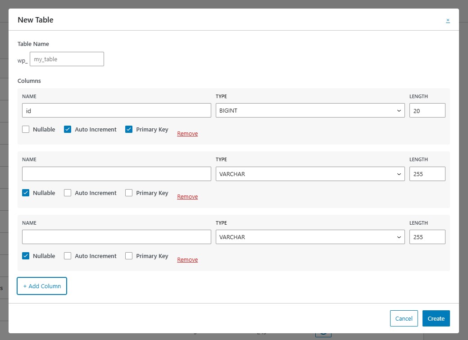Close the New Table dialog with ×
This screenshot has height=340, width=468.
pos(448,20)
